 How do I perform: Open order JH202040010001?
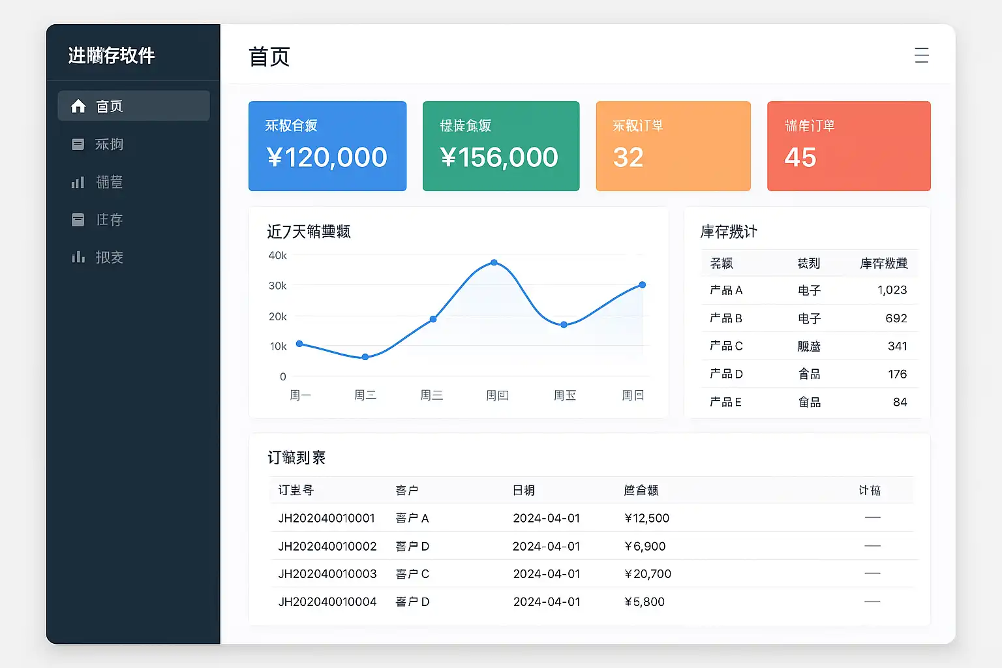(x=594, y=518)
